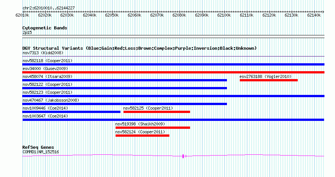Viewport: 335px width, 177px height.
Task: Select the nsv582125 (Cooper2011) red bar
Action: [157, 112]
